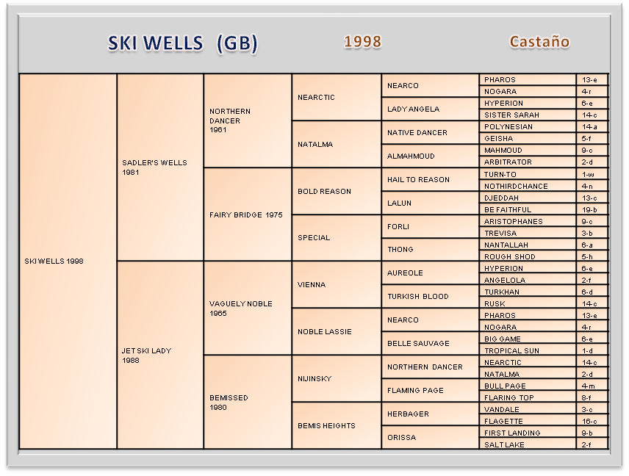Select the Castaño color label
Viewport: 629px width, 476px height.
pyautogui.click(x=539, y=42)
